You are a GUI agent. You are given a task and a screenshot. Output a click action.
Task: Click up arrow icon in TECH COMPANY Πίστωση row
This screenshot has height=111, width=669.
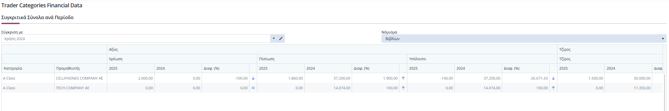[x=403, y=88]
